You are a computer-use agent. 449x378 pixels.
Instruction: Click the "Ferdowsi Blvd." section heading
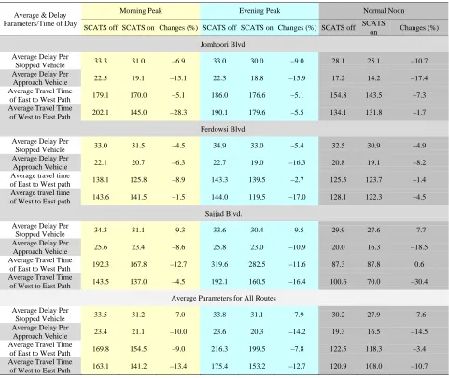tap(223, 129)
